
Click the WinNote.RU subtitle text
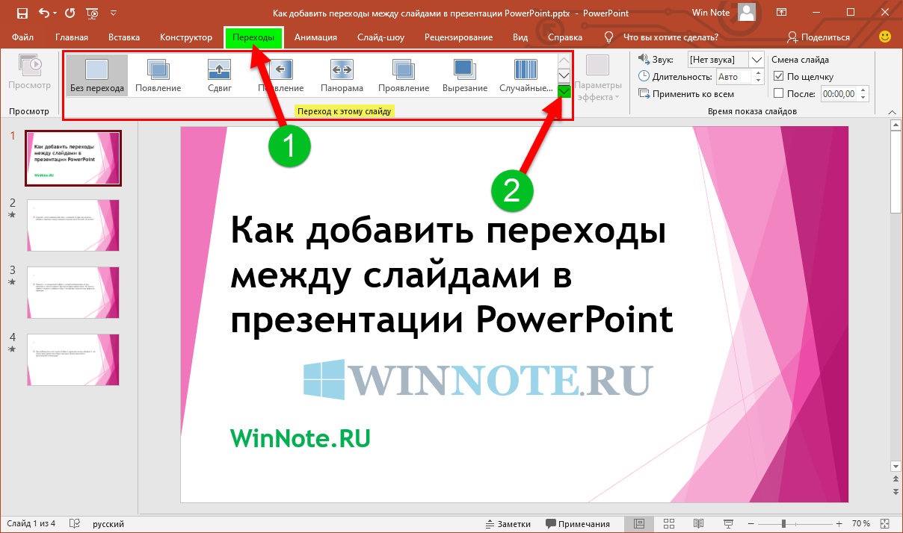click(x=301, y=437)
